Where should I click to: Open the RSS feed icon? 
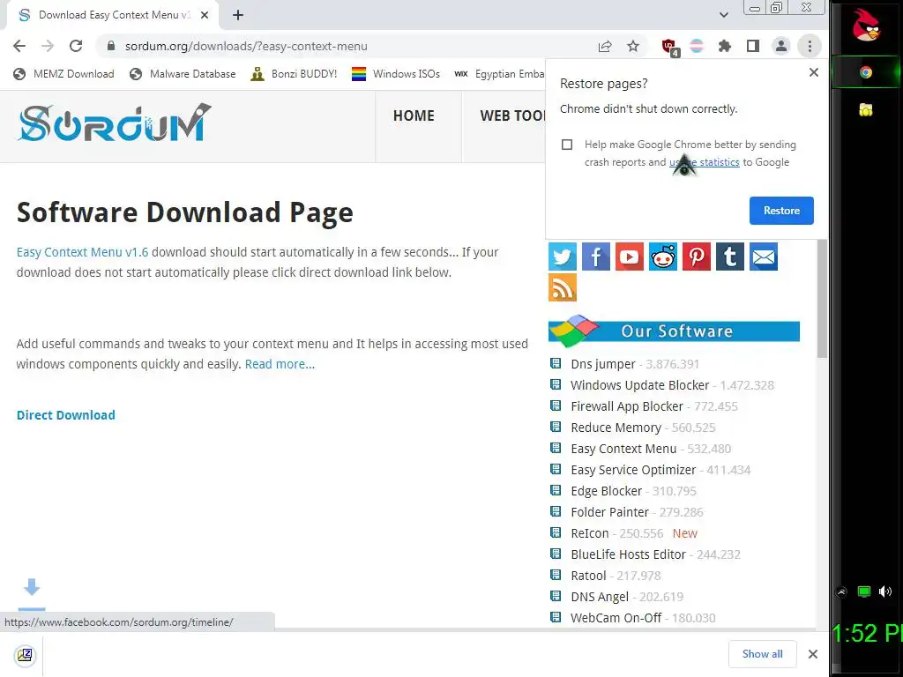[x=562, y=288]
